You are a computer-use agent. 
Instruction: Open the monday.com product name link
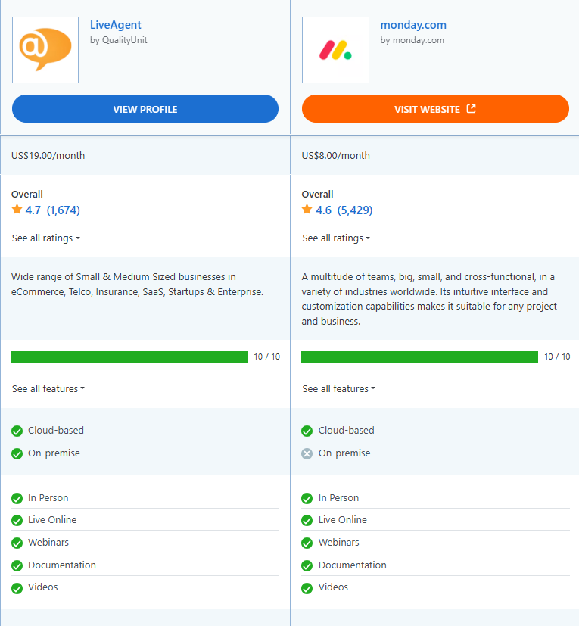[x=413, y=24]
